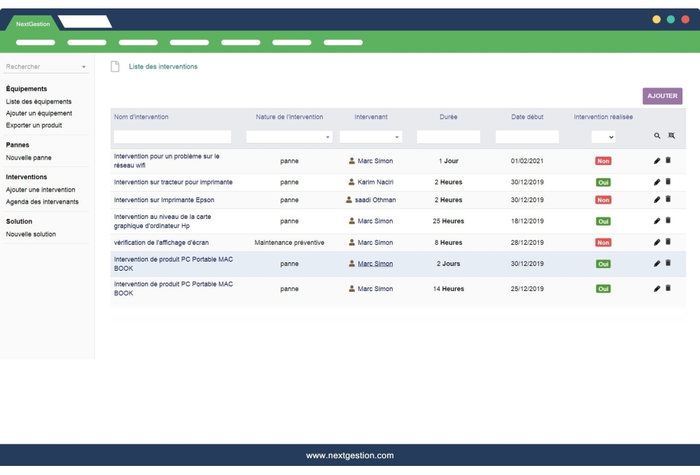Image resolution: width=700 pixels, height=475 pixels.
Task: Go to Agenda des intervenants
Action: (x=42, y=201)
